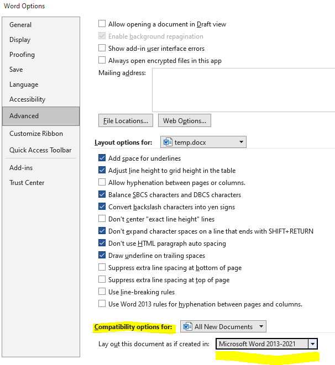Select the Proofing category
The width and height of the screenshot is (335, 365).
[x=22, y=55]
